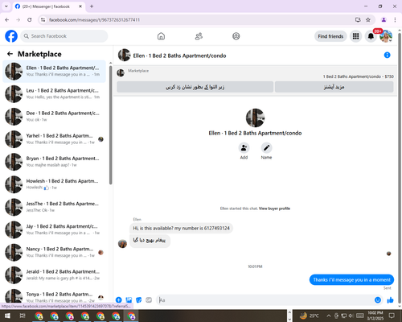The width and height of the screenshot is (402, 322).
Task: Open the Nancy apartment chat
Action: [54, 252]
